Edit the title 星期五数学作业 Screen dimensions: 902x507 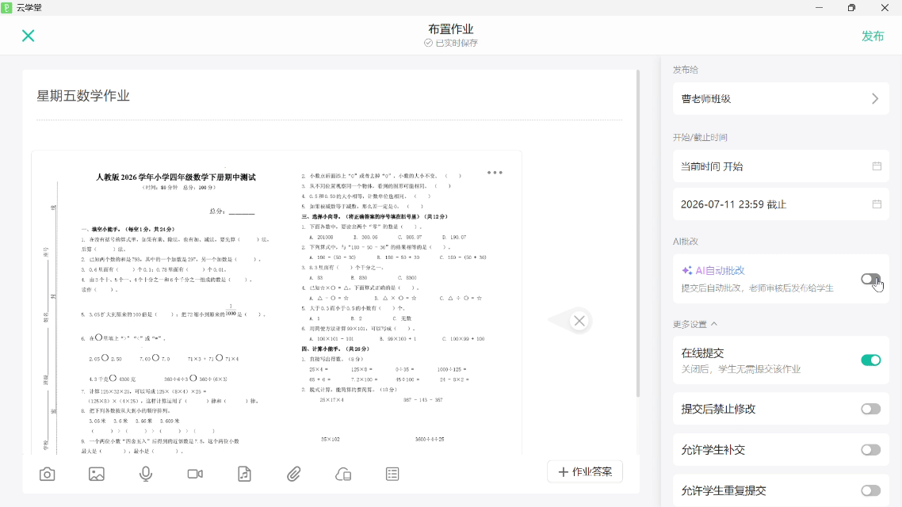point(83,96)
